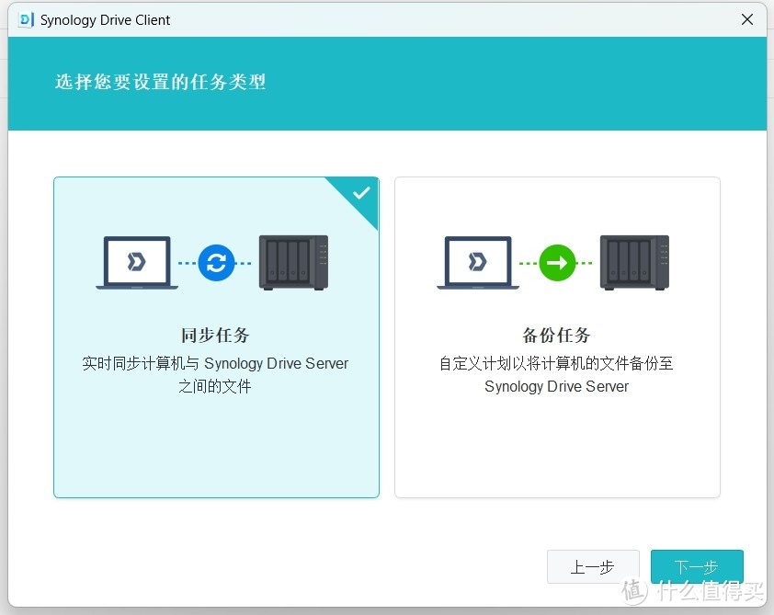Click the 备份任务 card title text
774x615 pixels.
556,336
